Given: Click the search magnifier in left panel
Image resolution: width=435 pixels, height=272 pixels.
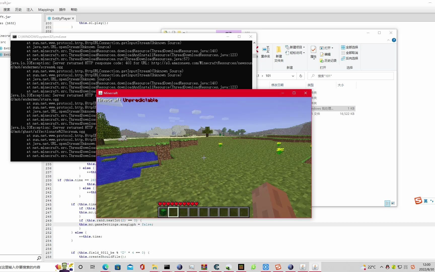Looking at the screenshot, I should (x=39, y=258).
